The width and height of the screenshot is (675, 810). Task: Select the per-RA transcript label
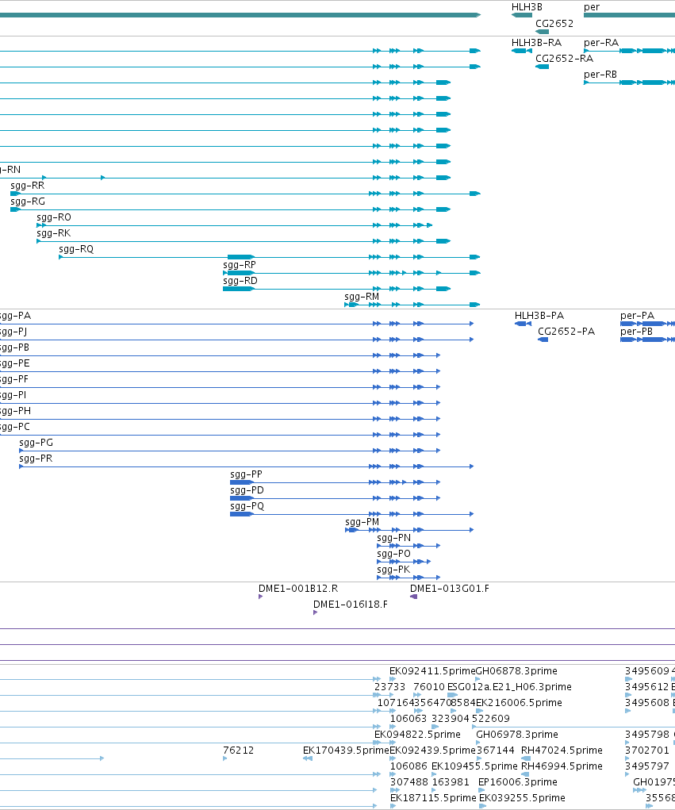point(601,42)
